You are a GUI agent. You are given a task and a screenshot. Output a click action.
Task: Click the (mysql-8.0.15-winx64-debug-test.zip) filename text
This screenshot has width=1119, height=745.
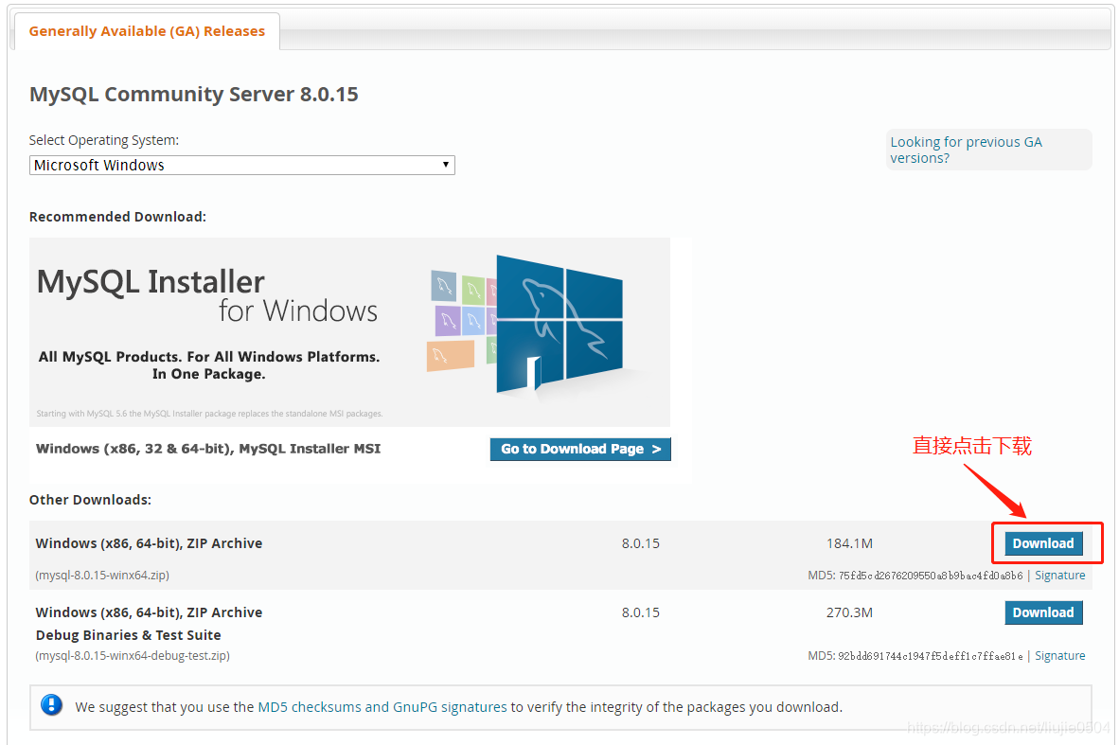tap(133, 656)
